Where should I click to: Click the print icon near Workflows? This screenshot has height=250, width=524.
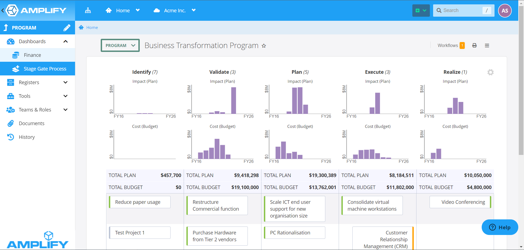pos(474,45)
